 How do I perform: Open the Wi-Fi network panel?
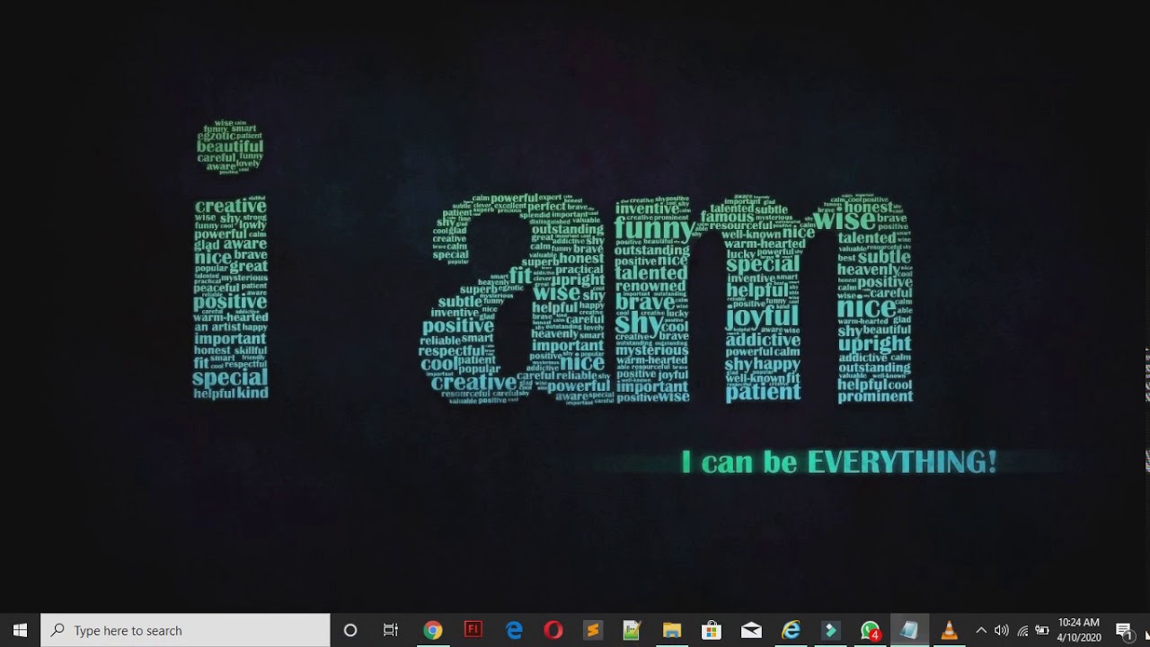coord(1022,630)
